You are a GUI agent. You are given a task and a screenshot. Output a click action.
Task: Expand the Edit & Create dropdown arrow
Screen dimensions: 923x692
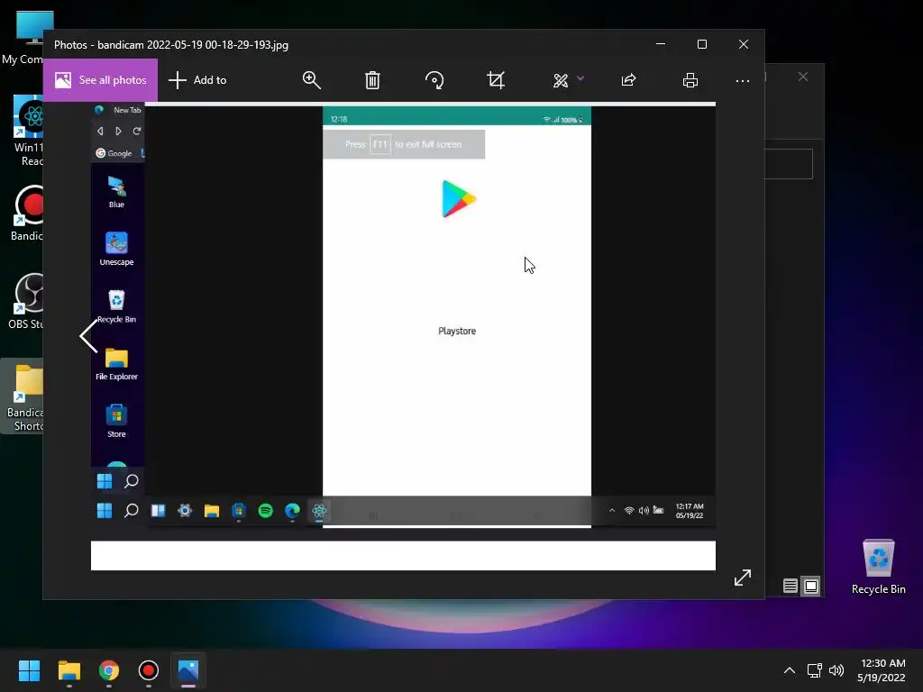point(580,78)
